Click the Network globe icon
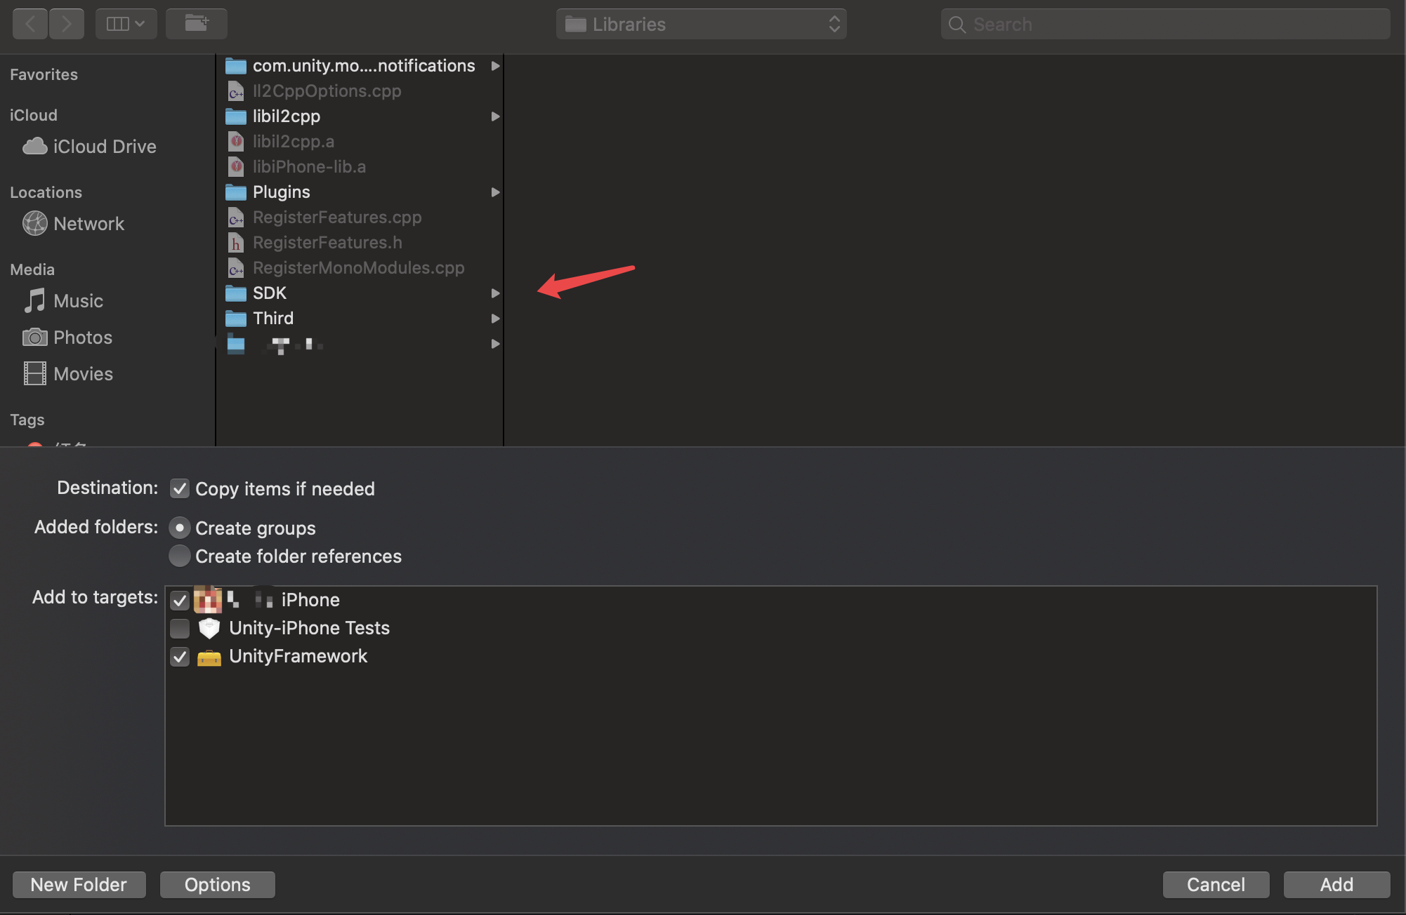 click(35, 224)
